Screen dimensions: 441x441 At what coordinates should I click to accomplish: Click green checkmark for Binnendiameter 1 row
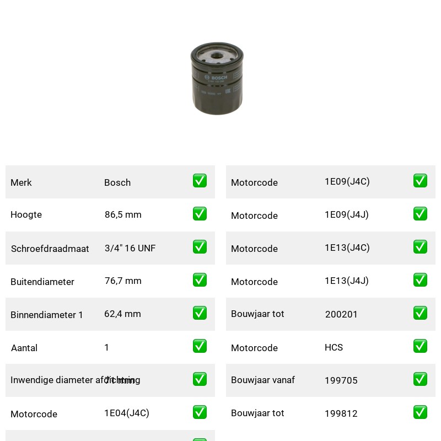tap(200, 313)
